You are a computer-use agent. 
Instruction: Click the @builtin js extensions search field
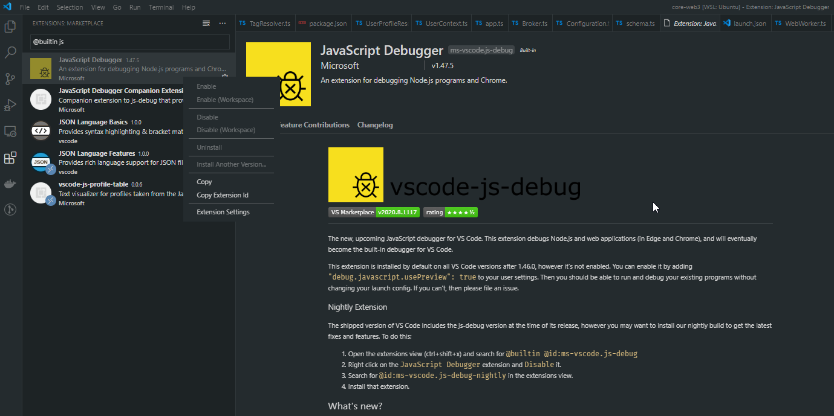pos(129,42)
